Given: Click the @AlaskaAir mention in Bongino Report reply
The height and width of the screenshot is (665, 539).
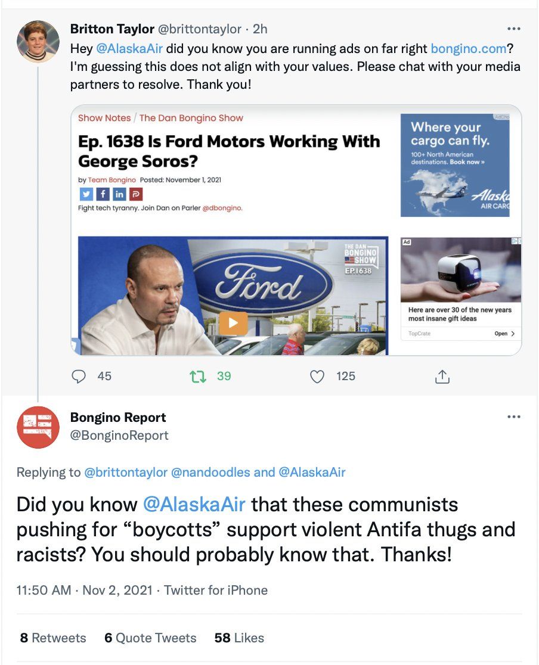Looking at the screenshot, I should (194, 505).
